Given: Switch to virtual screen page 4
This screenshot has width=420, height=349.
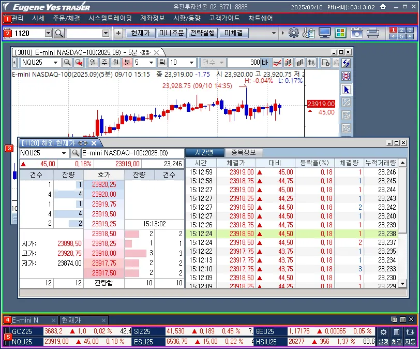Looking at the screenshot, I should coord(393,36).
